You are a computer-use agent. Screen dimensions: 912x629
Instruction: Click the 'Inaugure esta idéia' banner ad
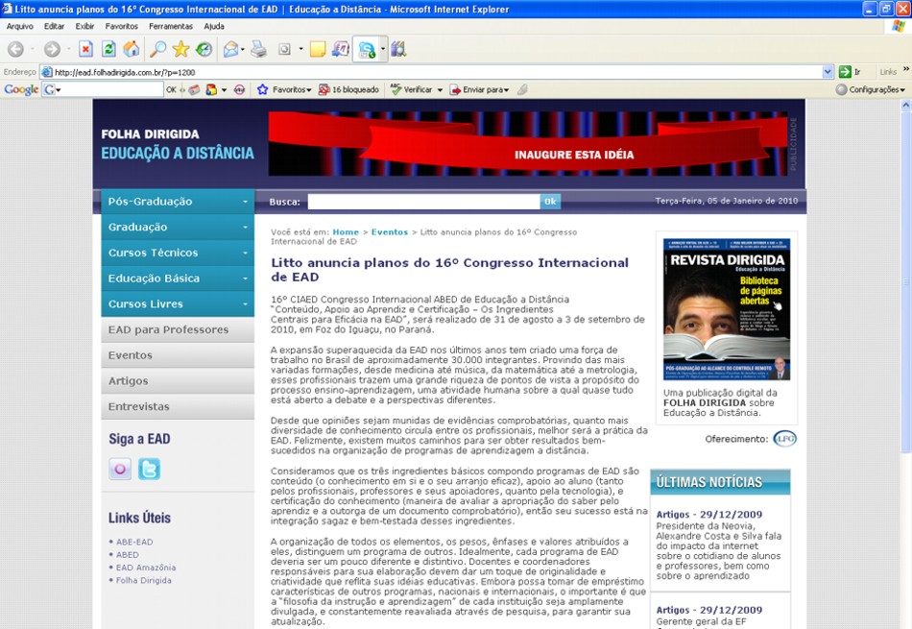[x=528, y=144]
